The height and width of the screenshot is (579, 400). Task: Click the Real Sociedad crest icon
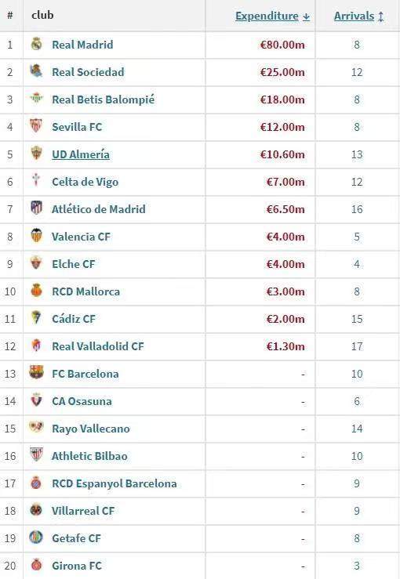[x=36, y=71]
